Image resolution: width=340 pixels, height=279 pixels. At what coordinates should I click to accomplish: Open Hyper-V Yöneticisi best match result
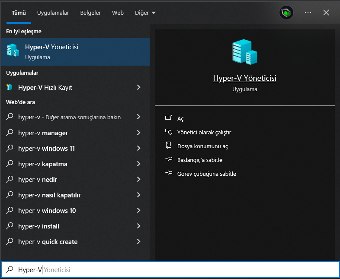(75, 52)
